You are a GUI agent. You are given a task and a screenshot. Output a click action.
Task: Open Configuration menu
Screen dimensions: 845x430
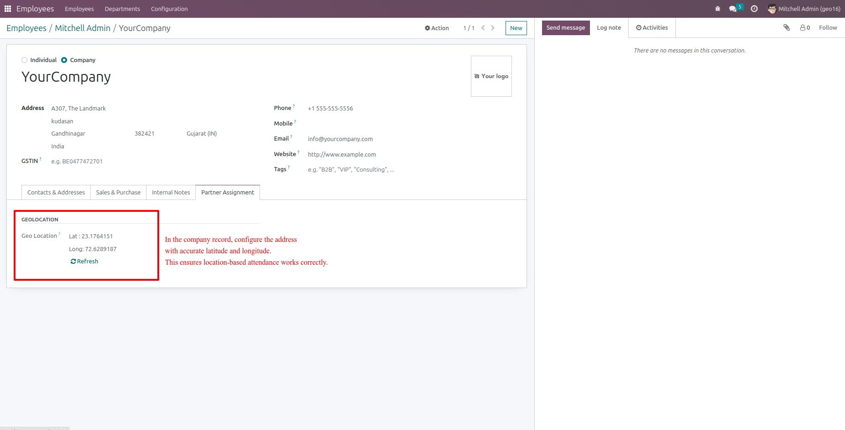[169, 9]
